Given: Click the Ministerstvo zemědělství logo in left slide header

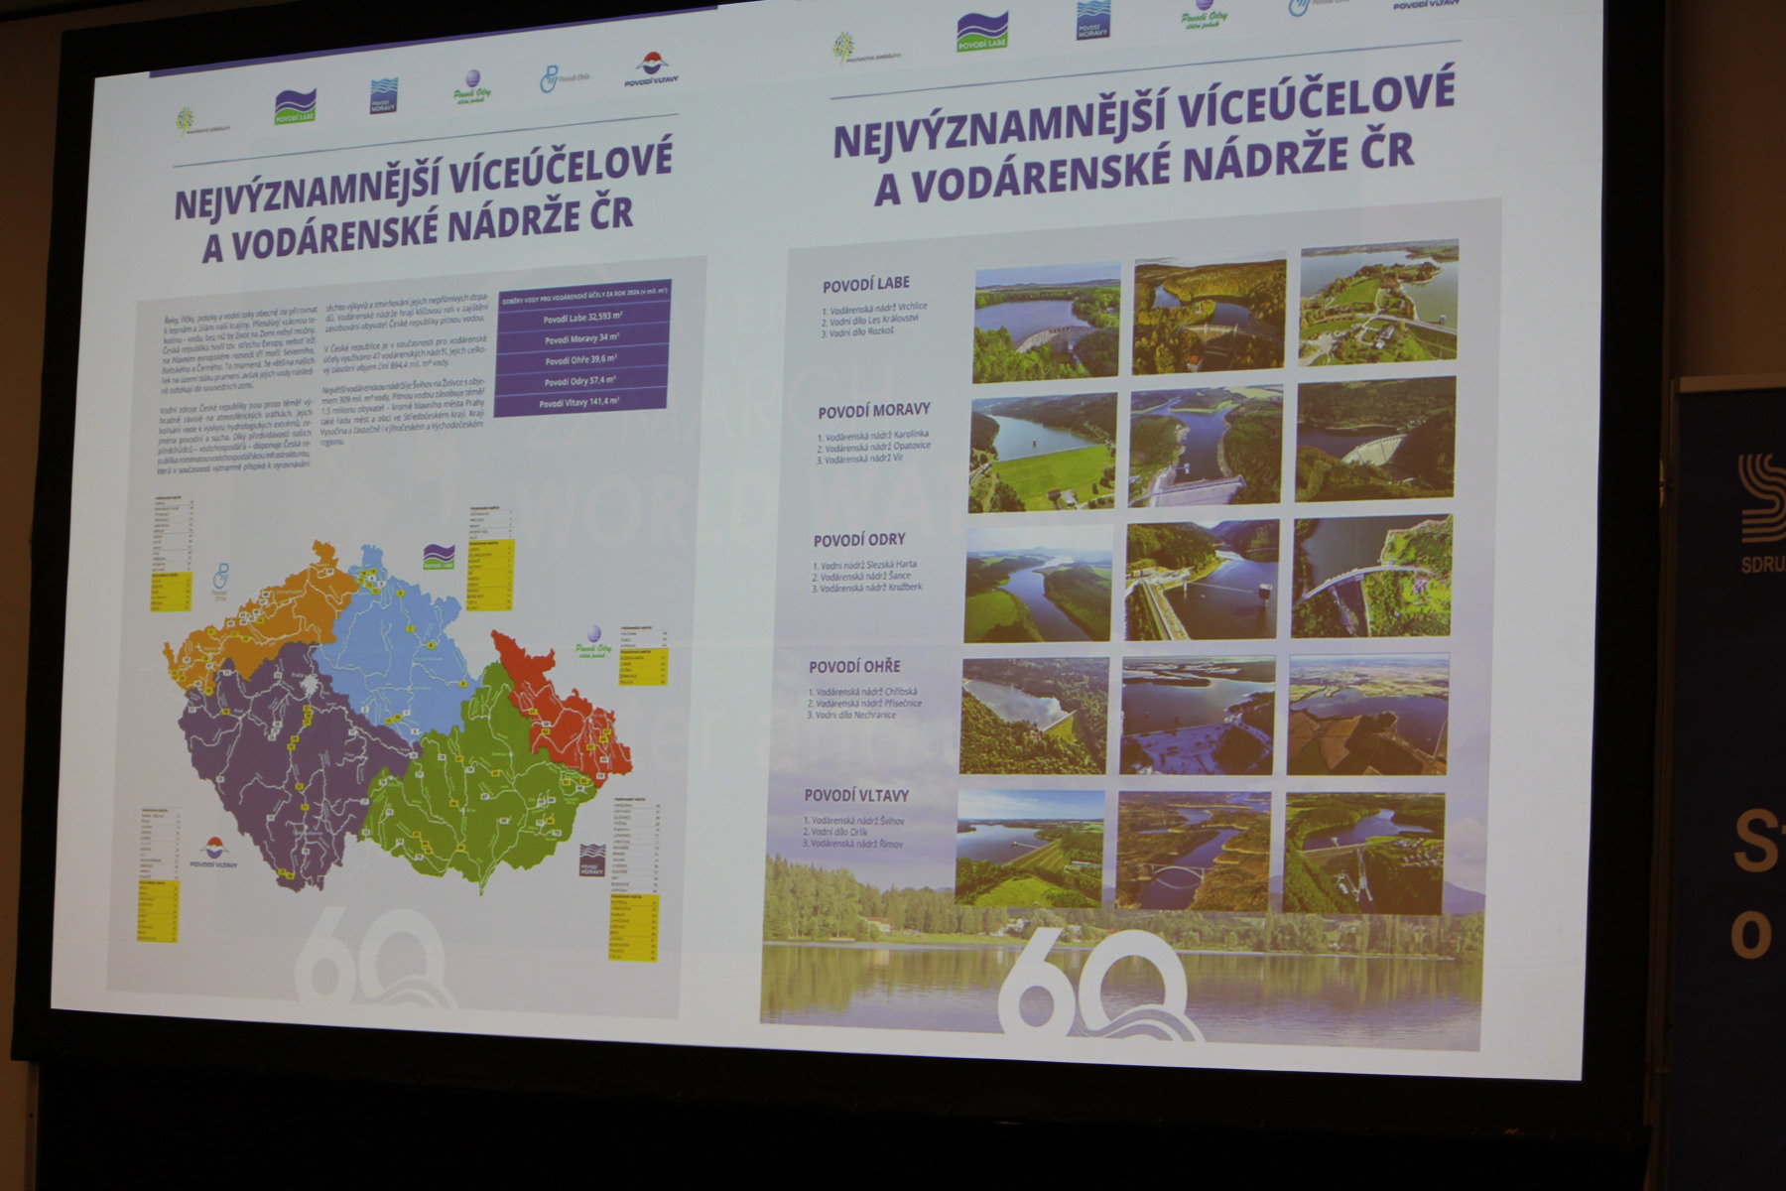Looking at the screenshot, I should click(187, 122).
